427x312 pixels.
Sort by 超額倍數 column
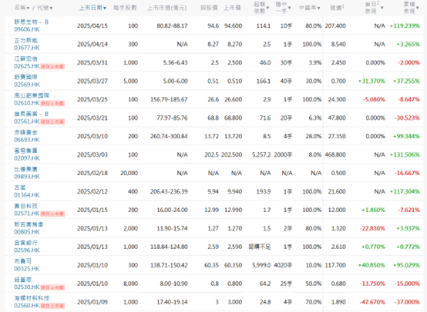(261, 8)
